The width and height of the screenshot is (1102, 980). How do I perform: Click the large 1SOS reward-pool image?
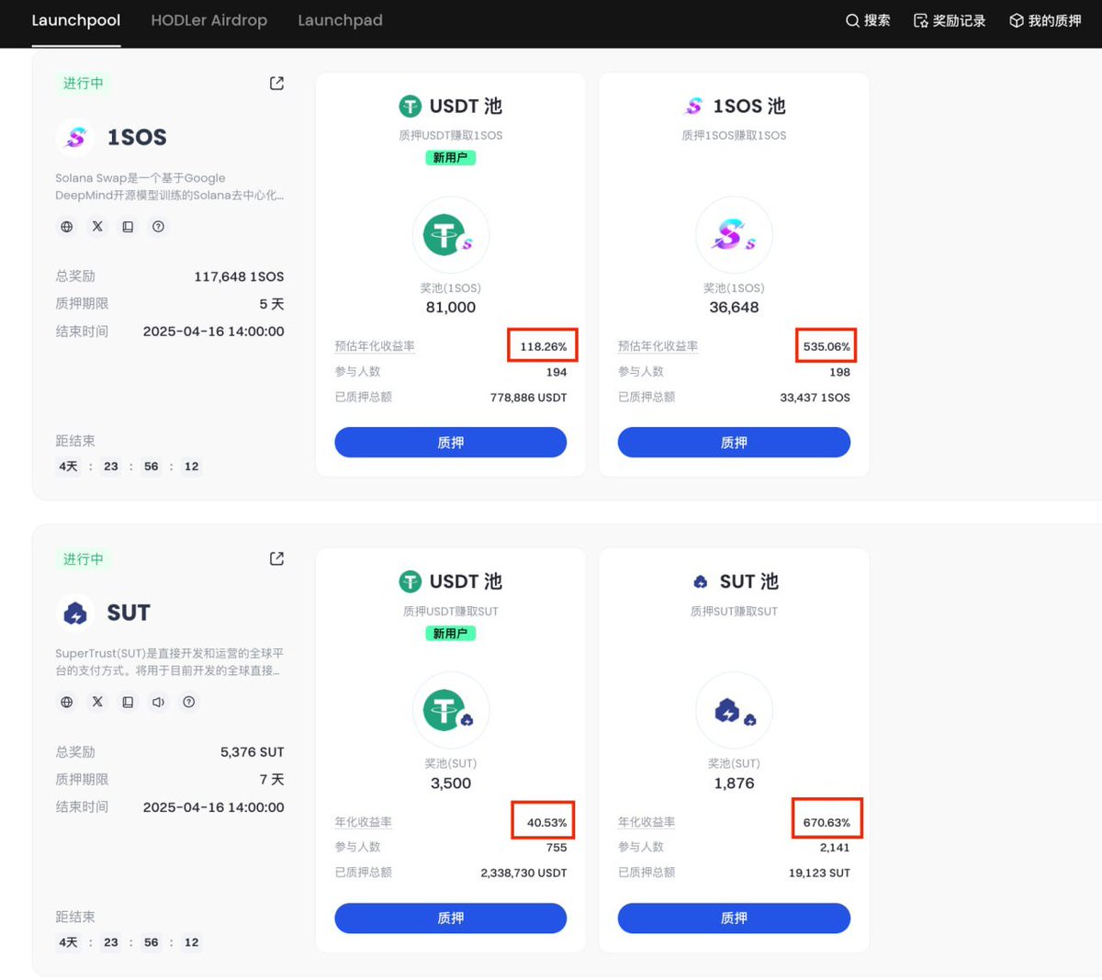[734, 235]
